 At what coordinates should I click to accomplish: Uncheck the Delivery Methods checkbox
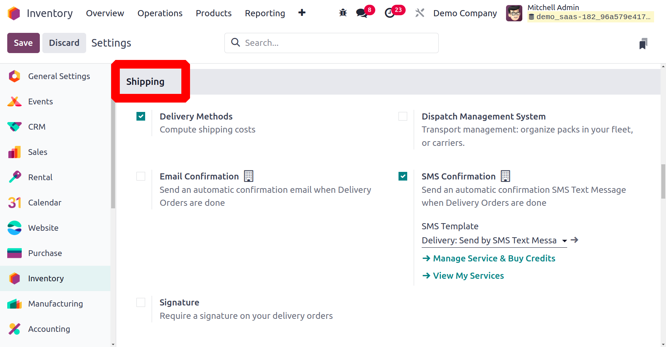141,116
